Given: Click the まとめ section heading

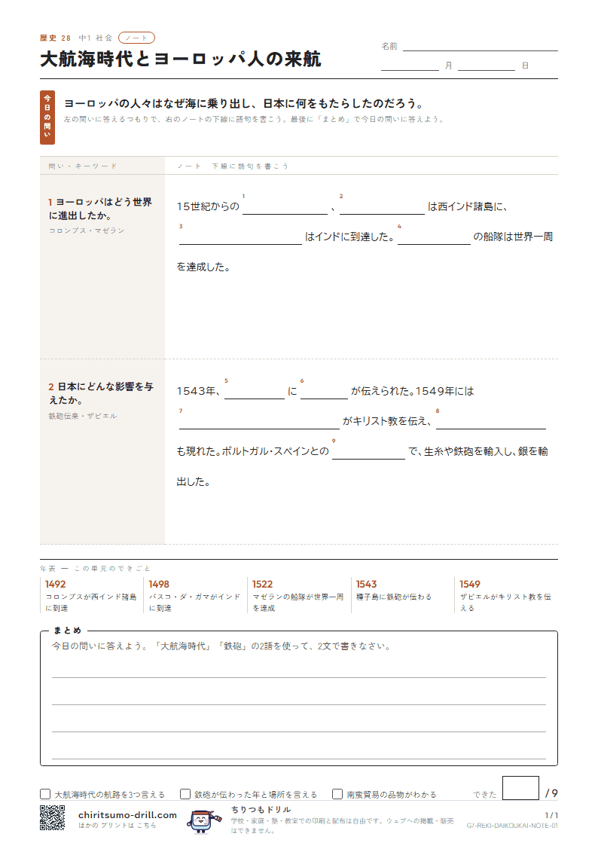Looking at the screenshot, I should [67, 631].
